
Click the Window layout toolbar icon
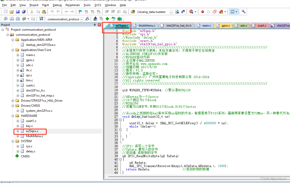[x=233, y=12]
